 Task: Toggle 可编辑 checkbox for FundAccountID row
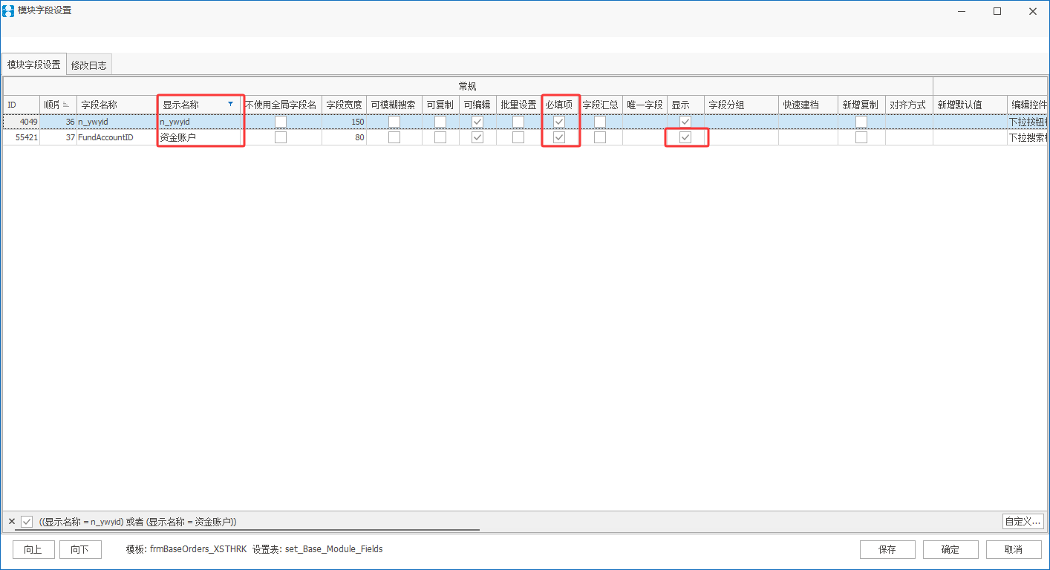click(477, 137)
